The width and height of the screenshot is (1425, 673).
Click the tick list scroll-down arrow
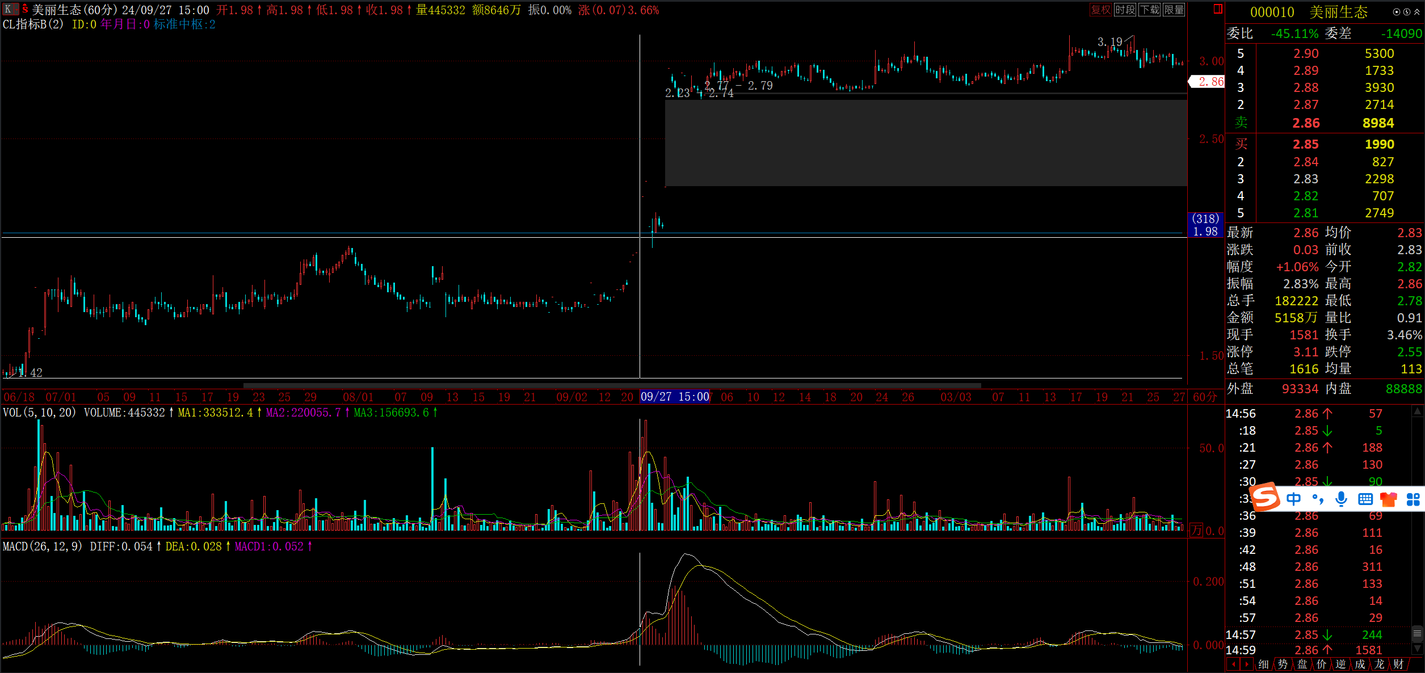1417,649
